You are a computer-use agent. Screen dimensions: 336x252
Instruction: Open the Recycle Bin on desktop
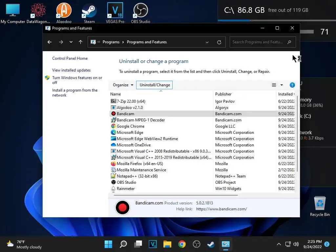click(320, 207)
